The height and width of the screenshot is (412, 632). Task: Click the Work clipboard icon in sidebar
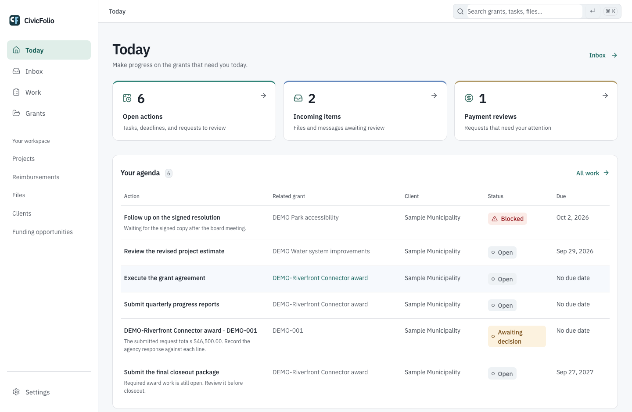(x=16, y=92)
